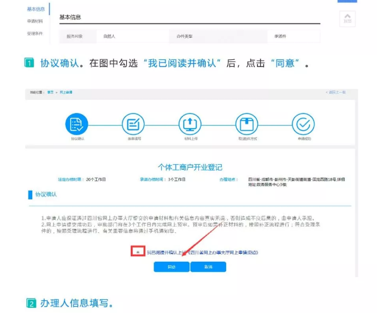Click the 返回上一级 link
377x313 pixels.
[x=336, y=92]
